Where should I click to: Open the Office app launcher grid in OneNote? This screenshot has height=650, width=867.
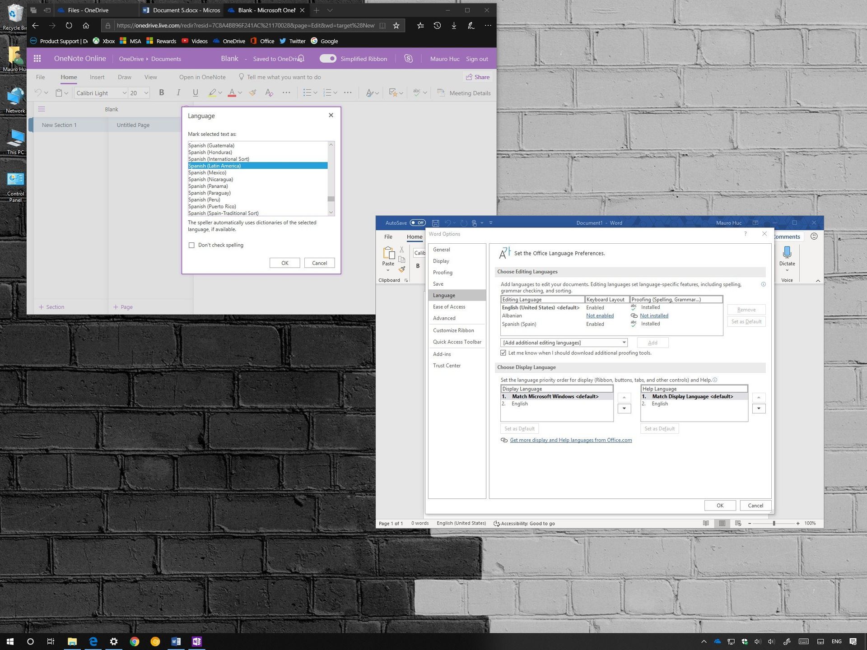click(37, 58)
